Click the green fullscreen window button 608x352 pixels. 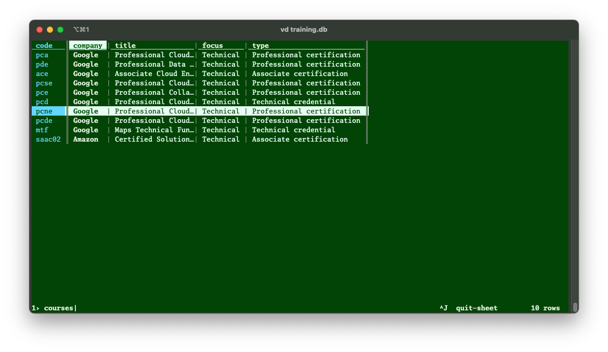[x=60, y=30]
